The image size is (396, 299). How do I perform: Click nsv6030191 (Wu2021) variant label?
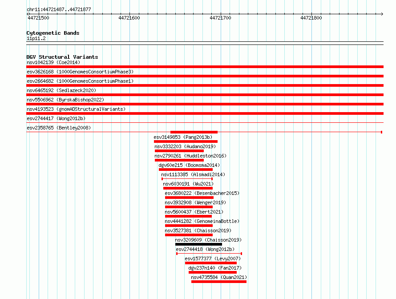(188, 184)
